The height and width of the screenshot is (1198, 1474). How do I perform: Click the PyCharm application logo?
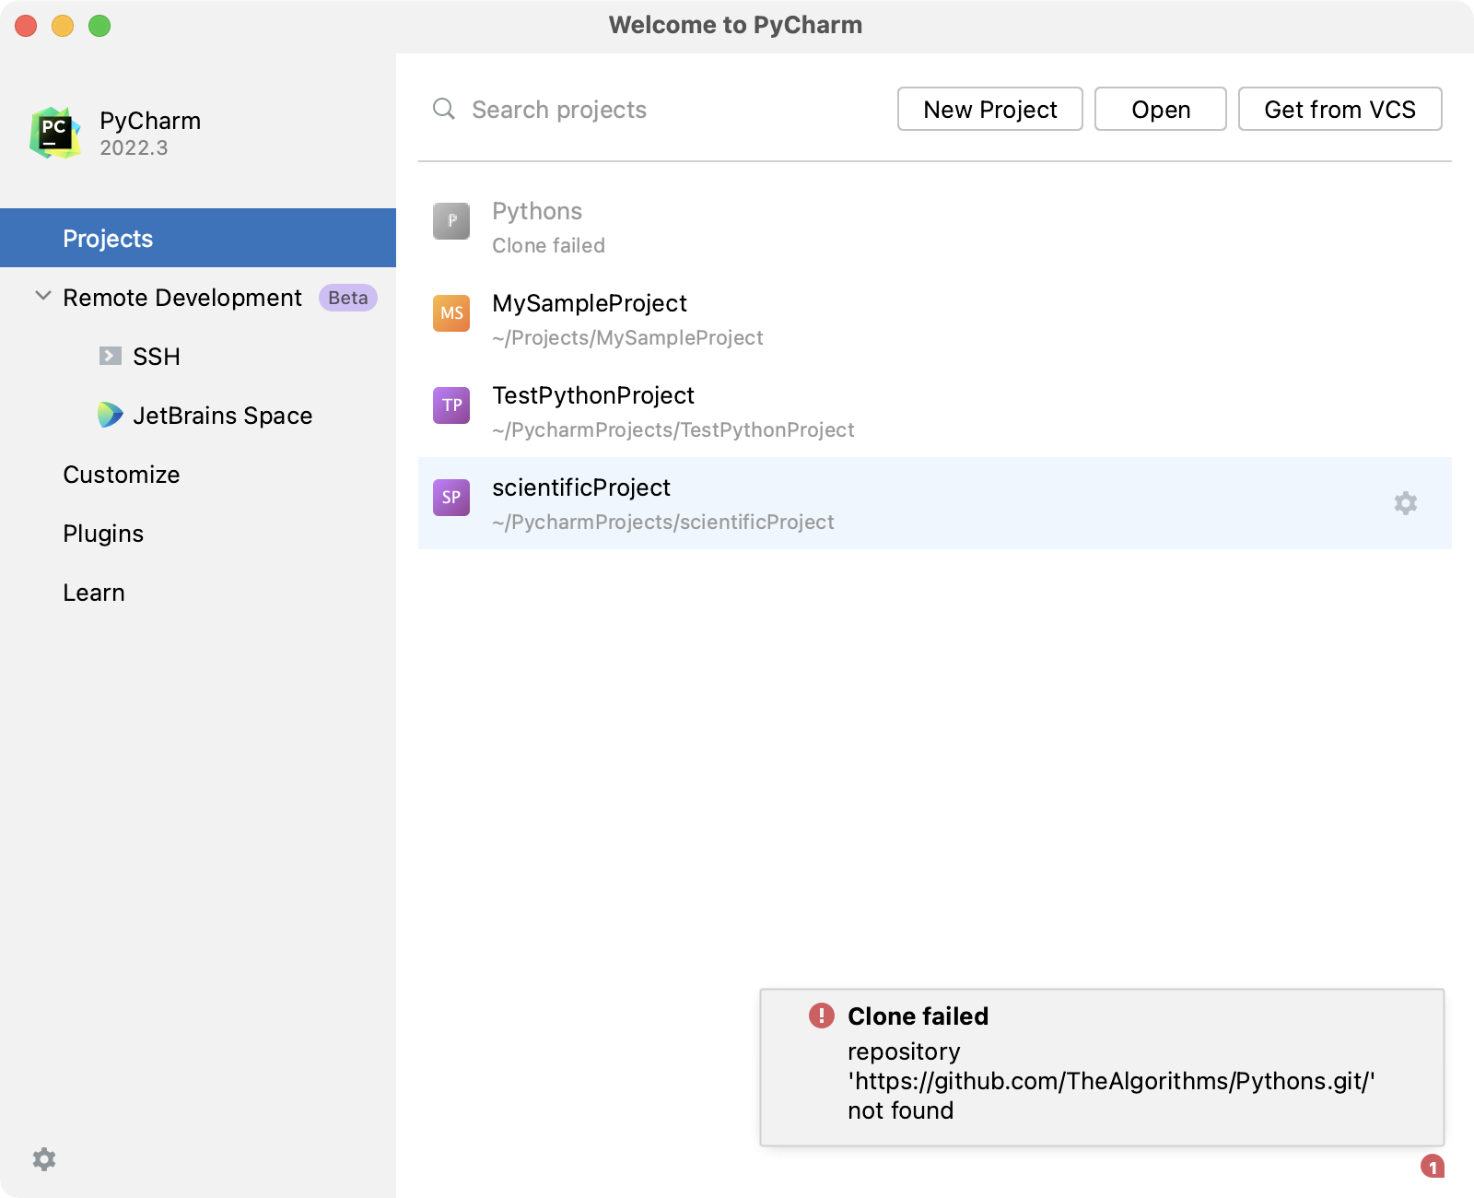point(53,131)
